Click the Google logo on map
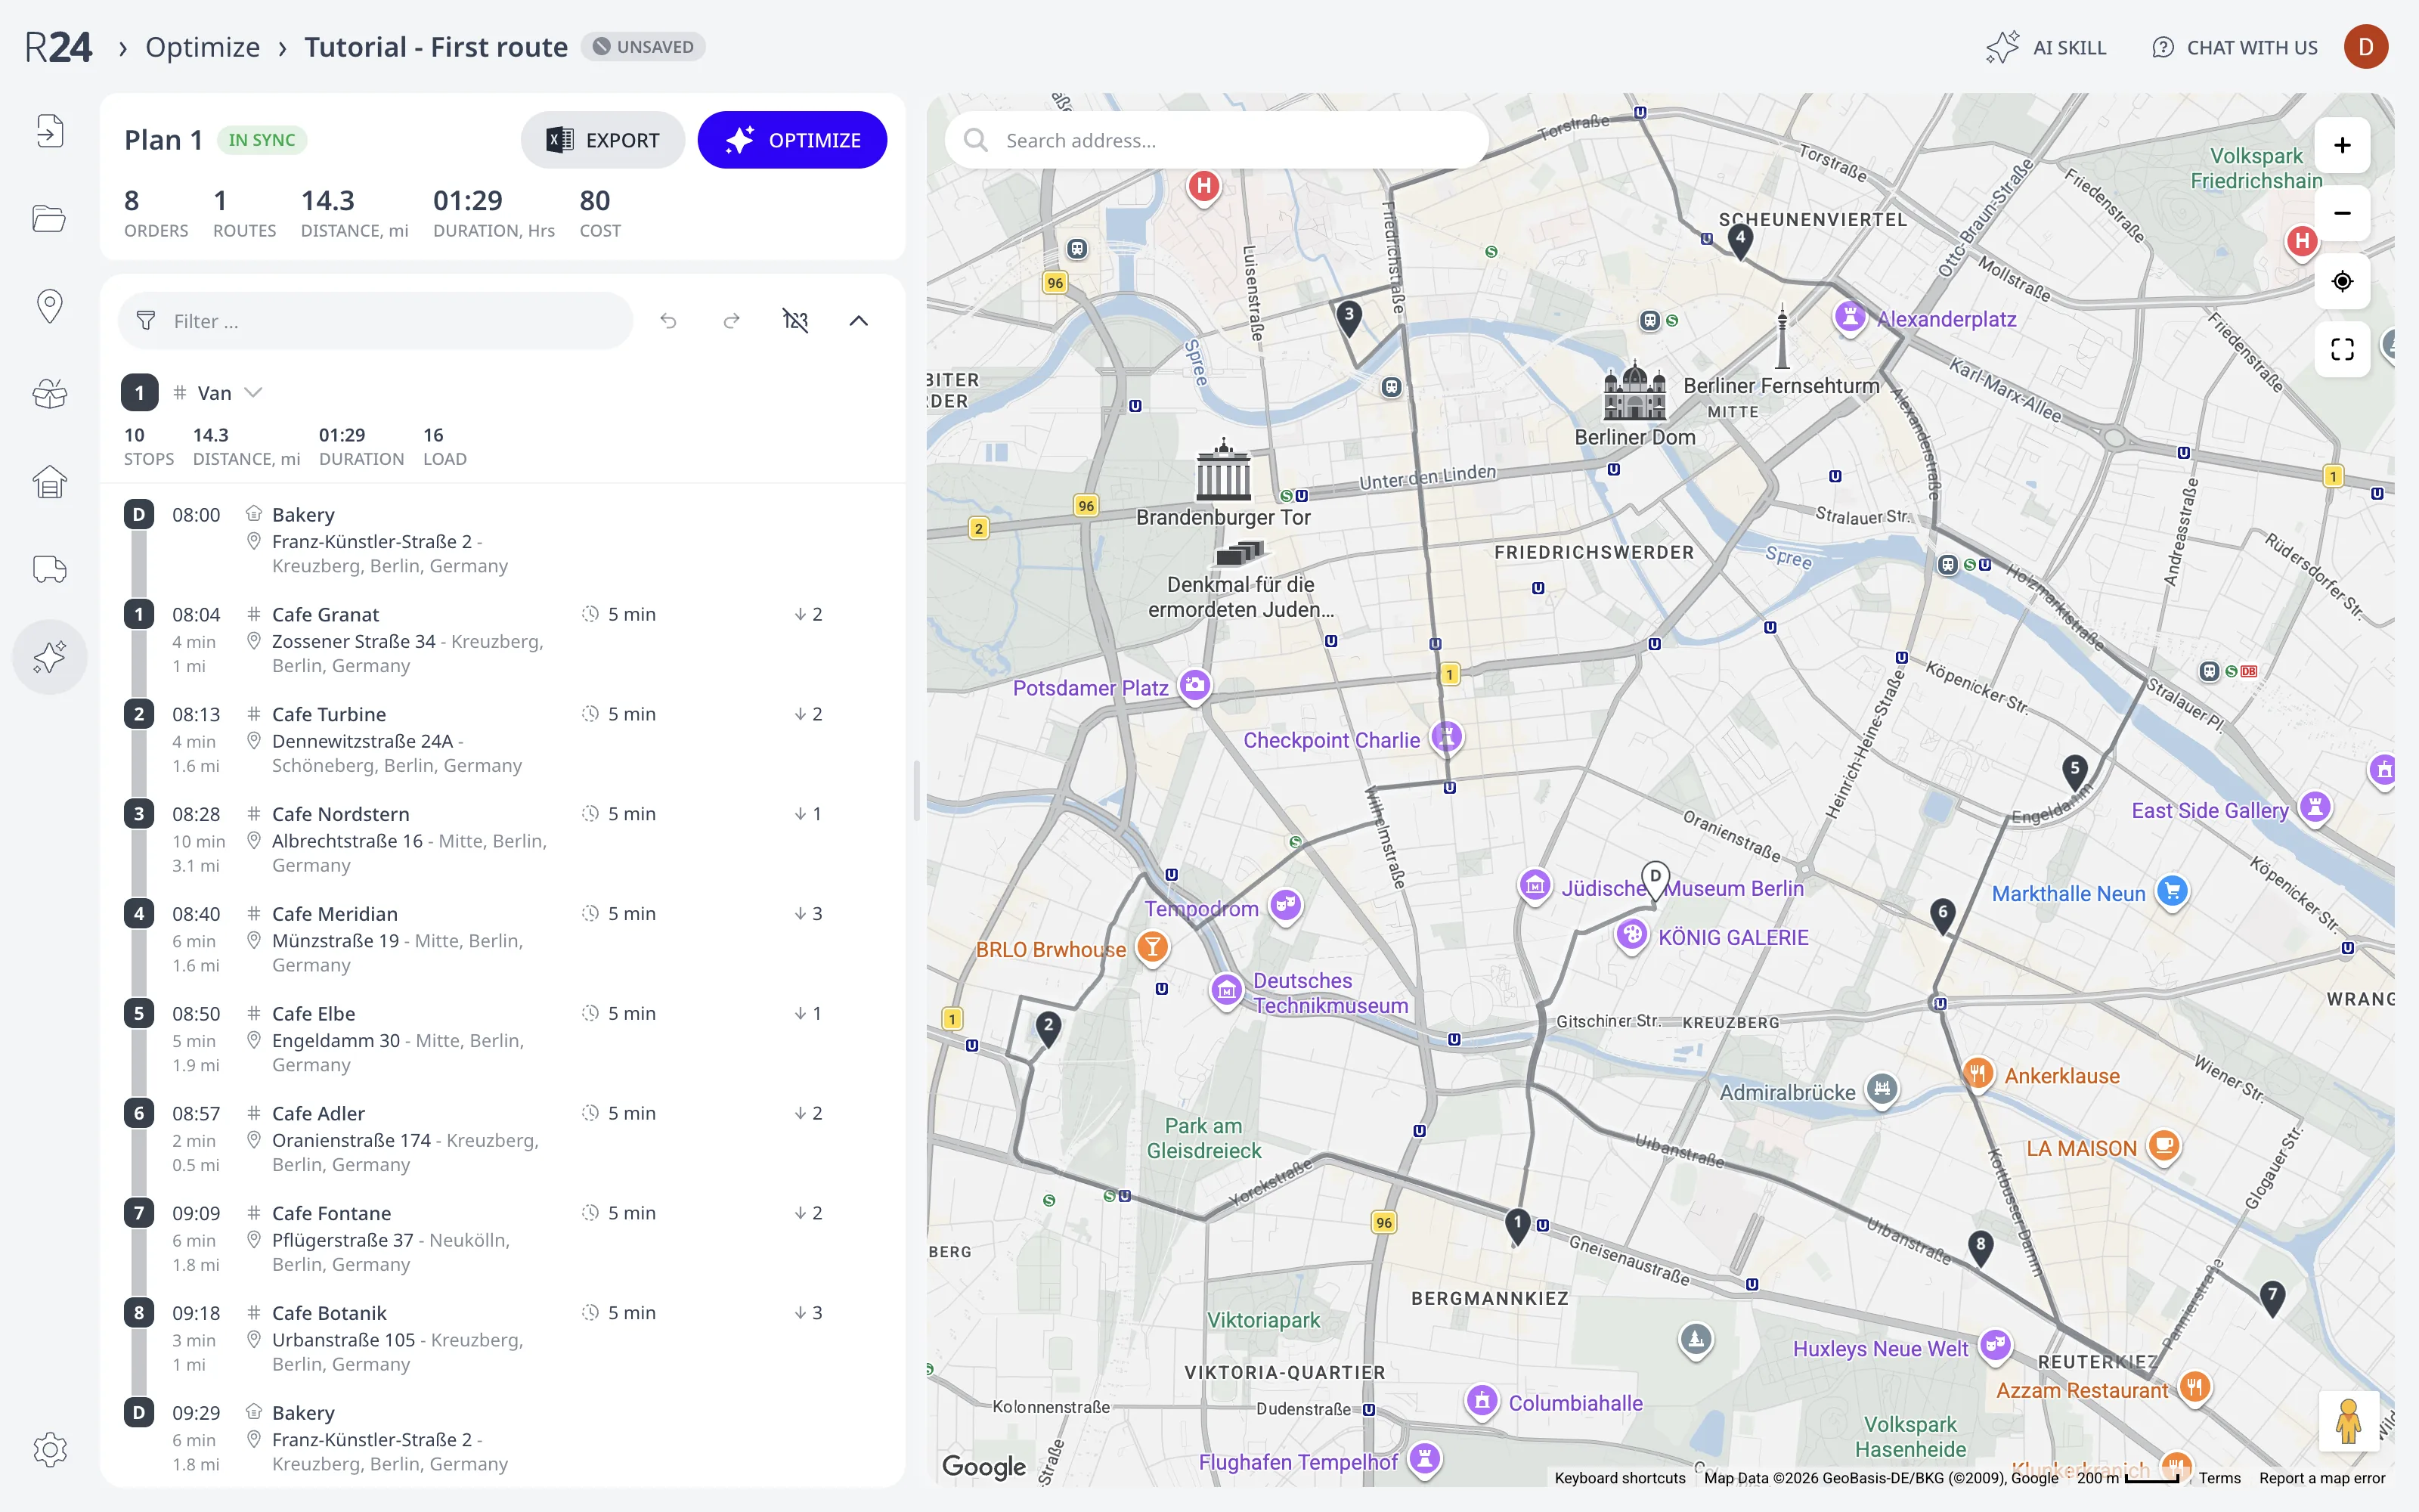The image size is (2419, 1512). click(x=983, y=1466)
